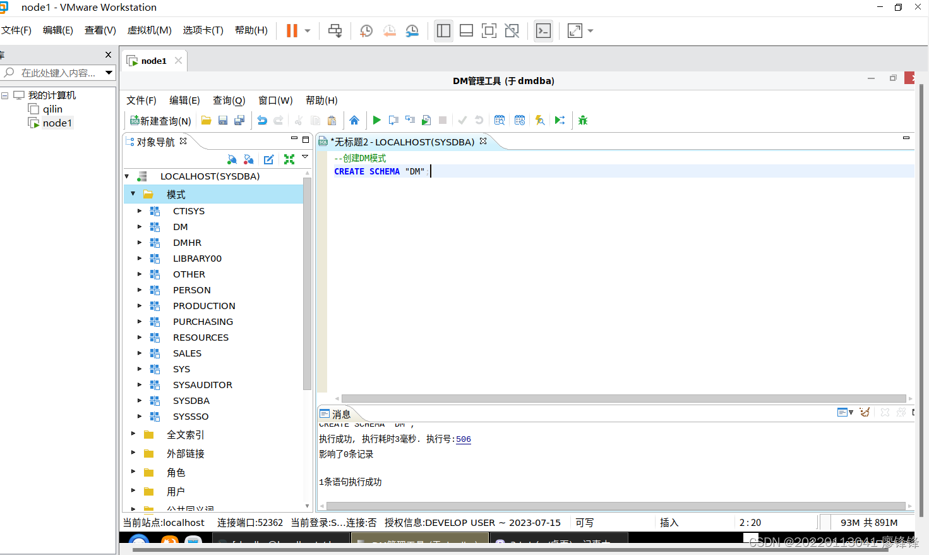This screenshot has height=555, width=929.
Task: Select the PRODUCTION schema item
Action: 204,306
